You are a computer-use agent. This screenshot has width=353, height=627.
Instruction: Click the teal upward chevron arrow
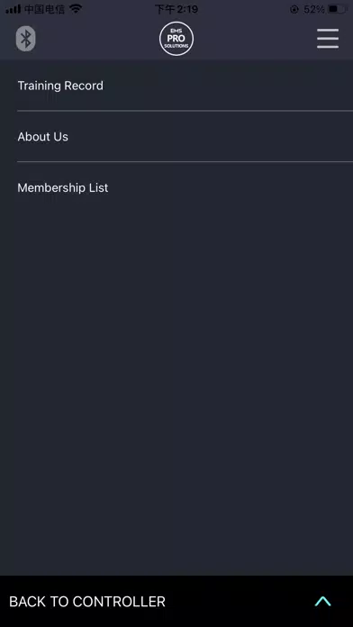[322, 601]
